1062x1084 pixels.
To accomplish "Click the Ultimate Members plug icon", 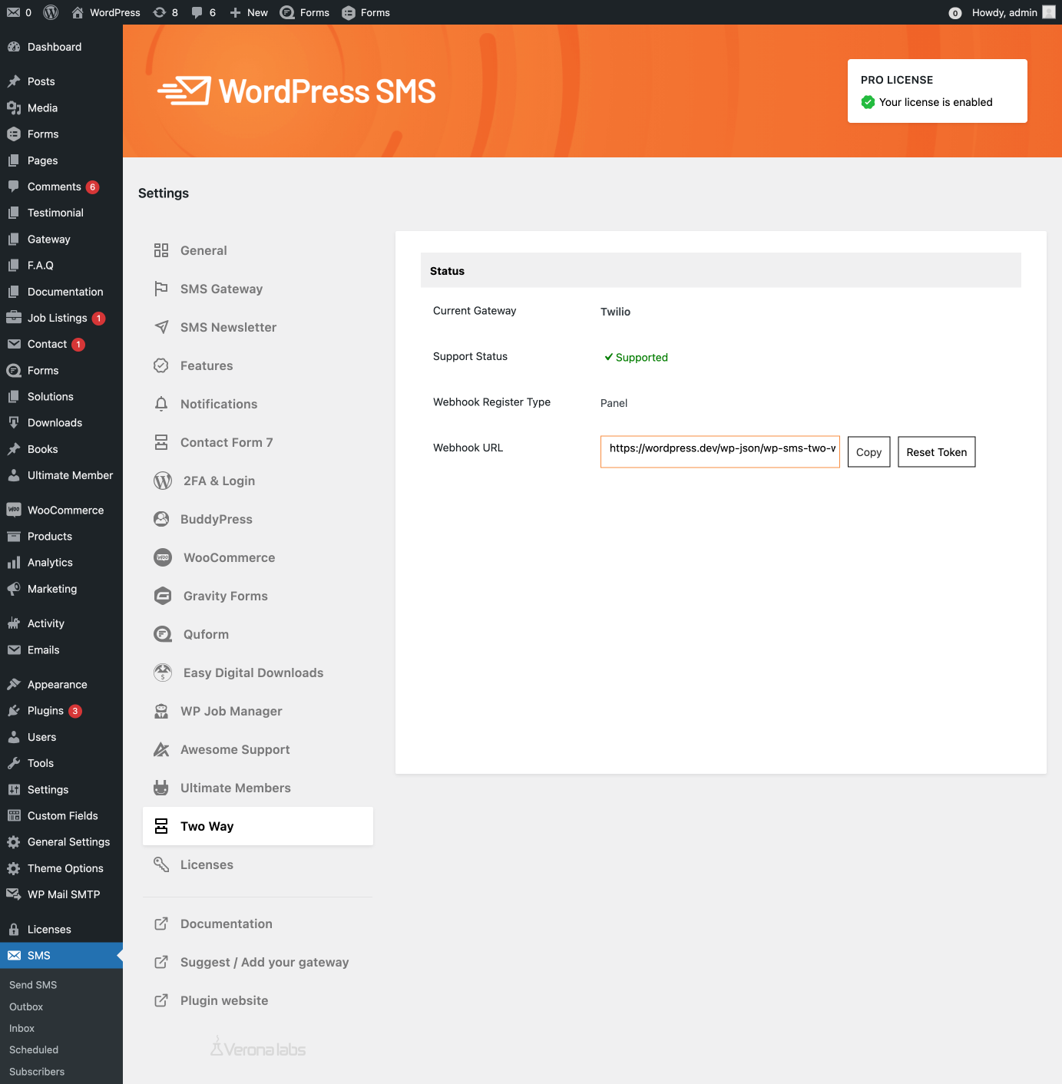I will click(x=161, y=788).
